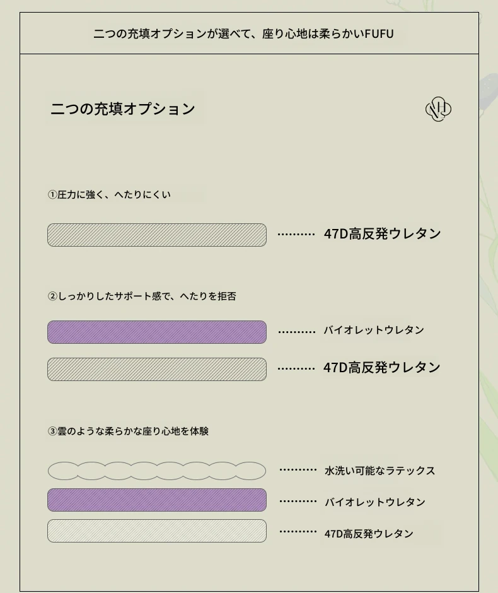
Task: Click the dotted leader line beside the latex layer
Action: [298, 470]
